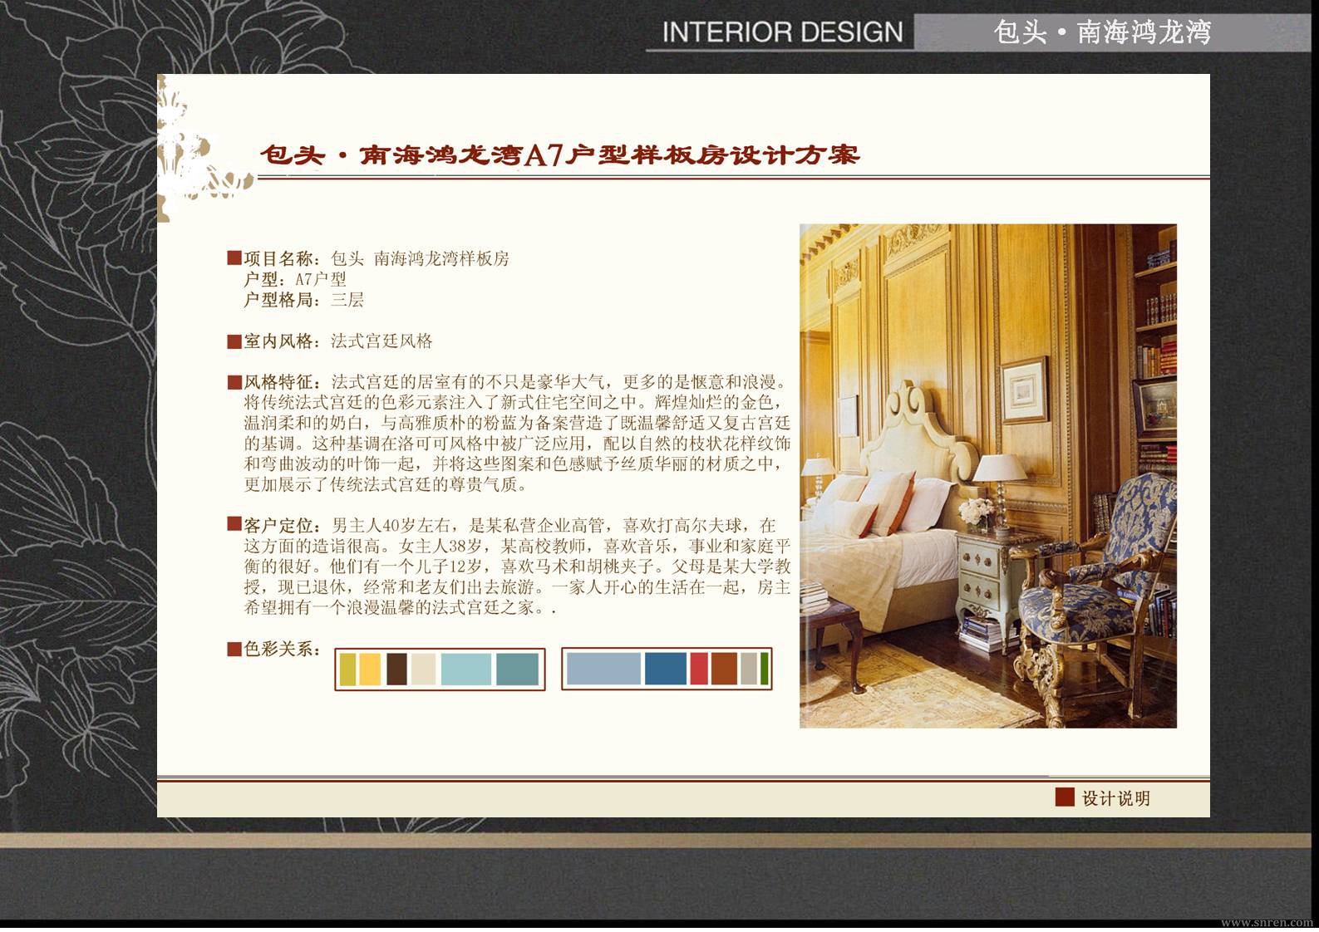Viewport: 1319px width, 932px height.
Task: Pick the light aqua color swatch
Action: pos(465,670)
